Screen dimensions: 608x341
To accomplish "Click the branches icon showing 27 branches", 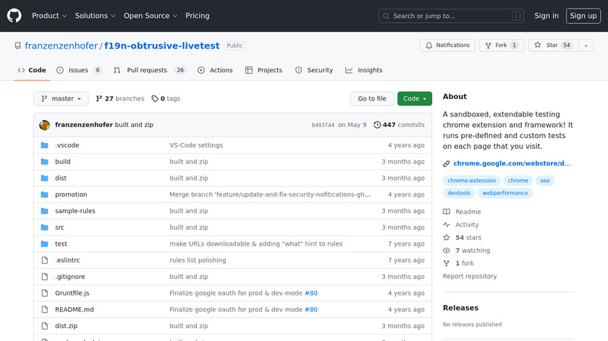I will (100, 99).
